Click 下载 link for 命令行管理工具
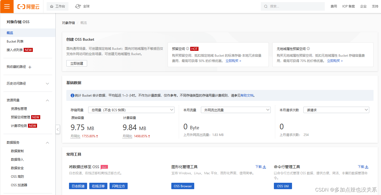Screen dimensions: 381x195 point(361,167)
